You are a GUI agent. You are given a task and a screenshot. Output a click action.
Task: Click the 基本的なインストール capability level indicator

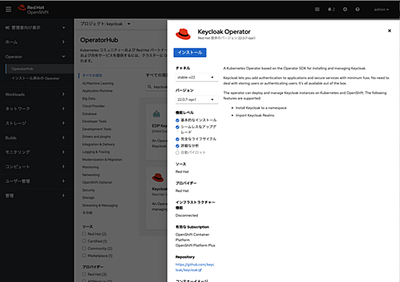coord(177,120)
